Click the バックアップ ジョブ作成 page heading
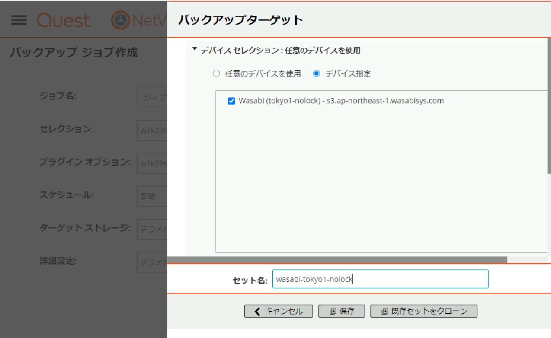 pyautogui.click(x=74, y=53)
